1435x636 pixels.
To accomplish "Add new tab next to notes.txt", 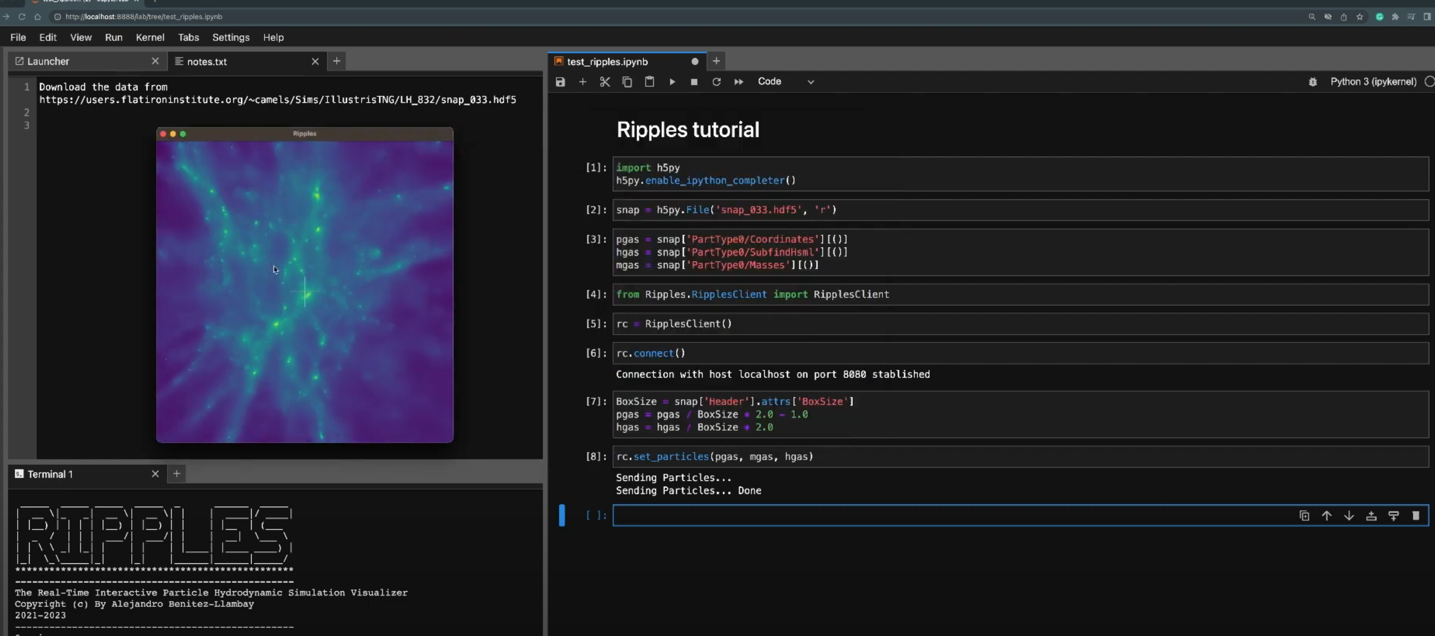I will (337, 61).
